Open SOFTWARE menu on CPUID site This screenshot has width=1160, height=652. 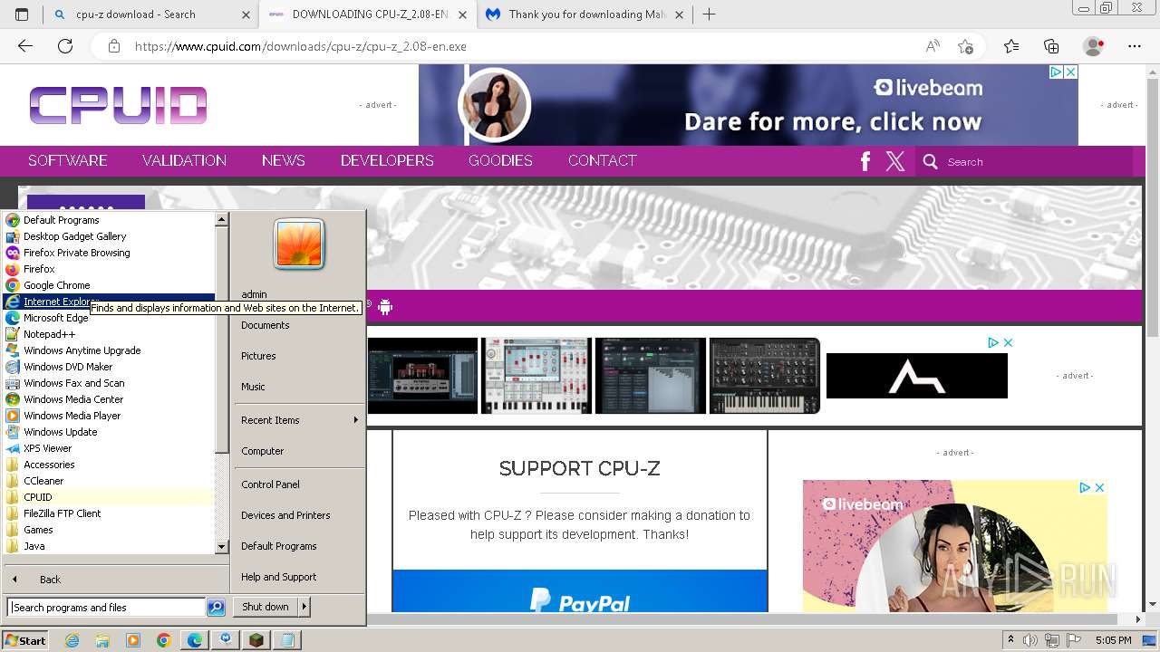point(68,160)
